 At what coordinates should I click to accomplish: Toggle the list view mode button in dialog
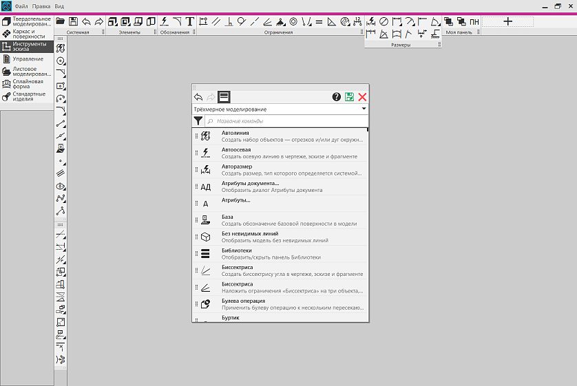click(x=224, y=97)
